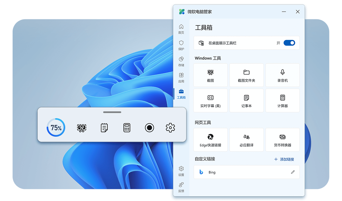Open the 截图文件夹 screenshot folder tile
Viewport: 342px width, 201px height.
pos(246,75)
